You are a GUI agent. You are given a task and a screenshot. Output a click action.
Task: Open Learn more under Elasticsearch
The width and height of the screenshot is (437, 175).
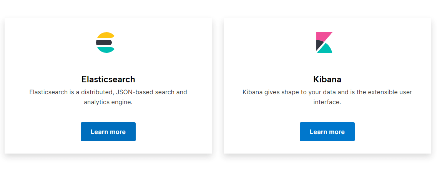pyautogui.click(x=108, y=132)
